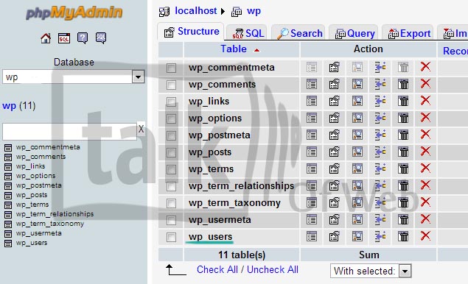Click the Check All link
The width and height of the screenshot is (468, 284).
coord(217,269)
